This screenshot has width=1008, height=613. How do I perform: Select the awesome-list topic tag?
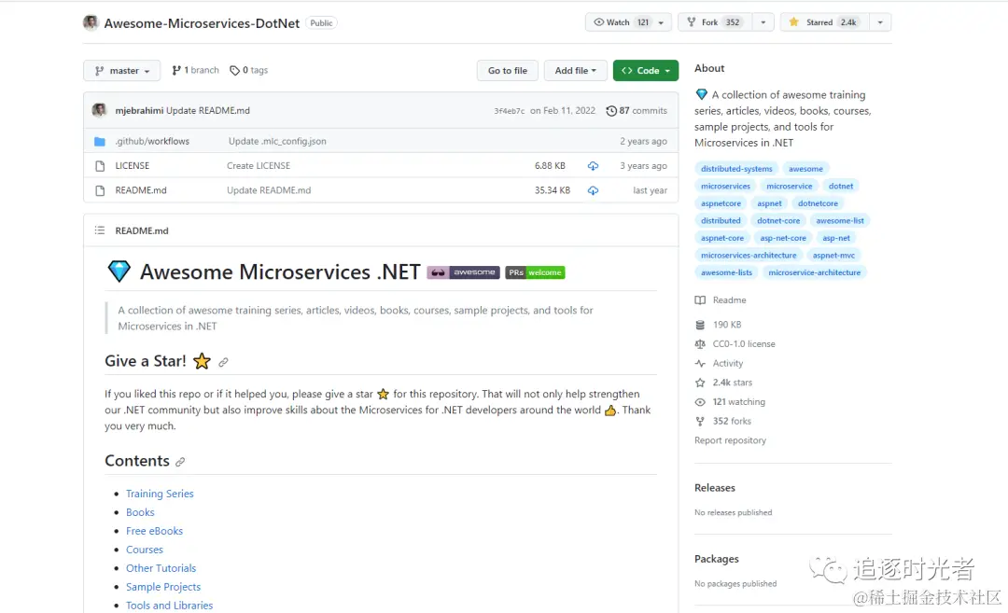point(840,220)
